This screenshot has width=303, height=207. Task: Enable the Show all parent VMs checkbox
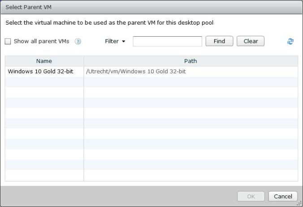[8, 42]
